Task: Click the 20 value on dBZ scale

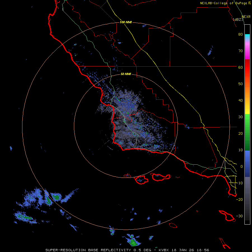Action: tap(241, 134)
